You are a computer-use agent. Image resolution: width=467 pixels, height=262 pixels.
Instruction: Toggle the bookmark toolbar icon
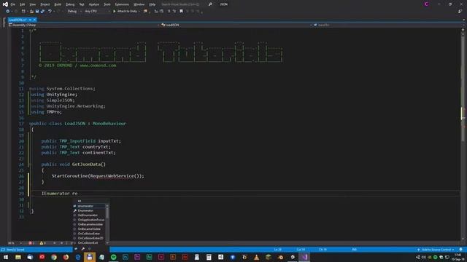182,12
